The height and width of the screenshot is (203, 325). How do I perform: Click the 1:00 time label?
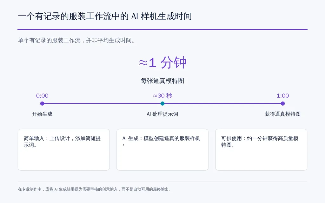pos(283,96)
